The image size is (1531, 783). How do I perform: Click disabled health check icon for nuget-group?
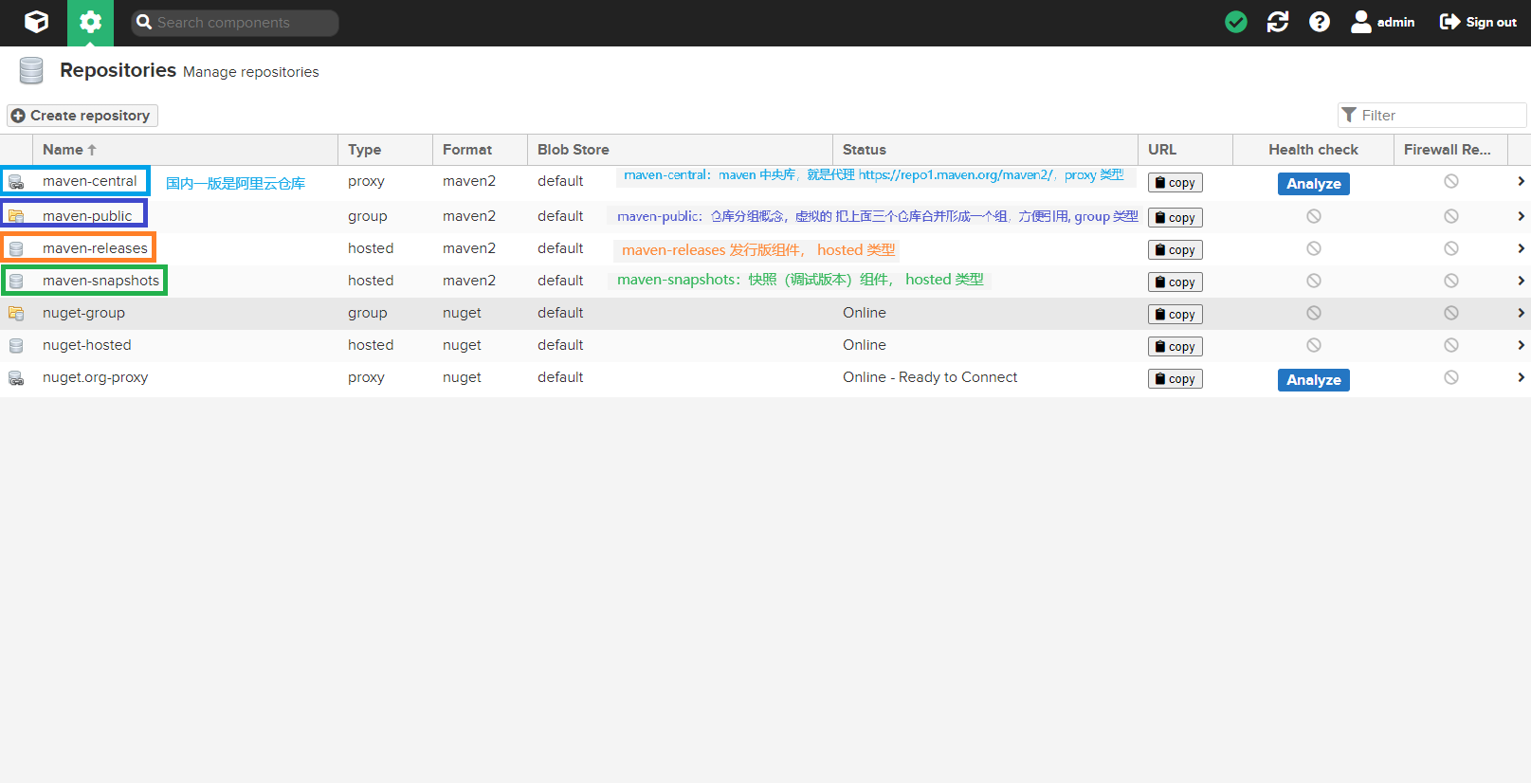(x=1314, y=313)
